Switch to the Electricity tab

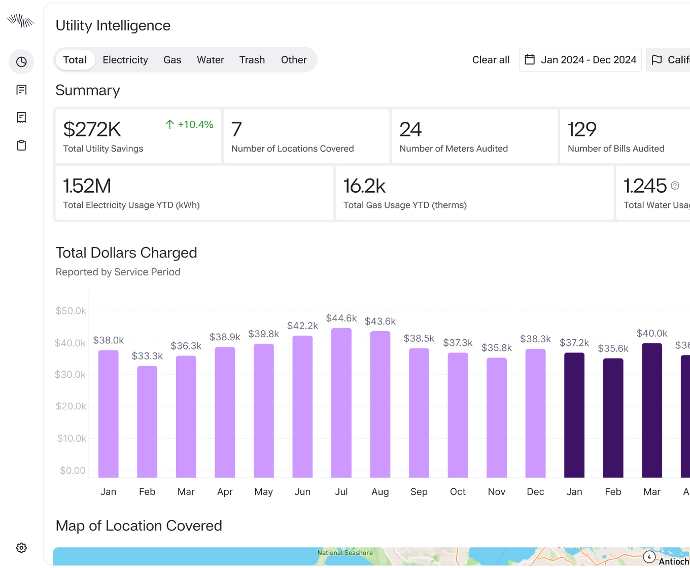125,60
